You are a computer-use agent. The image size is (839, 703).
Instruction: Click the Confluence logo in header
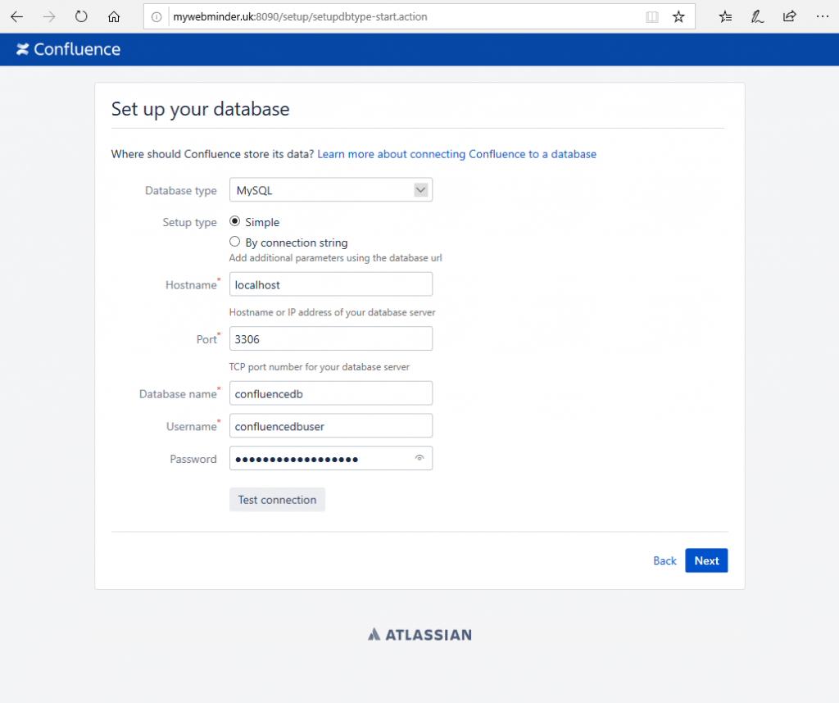[68, 49]
